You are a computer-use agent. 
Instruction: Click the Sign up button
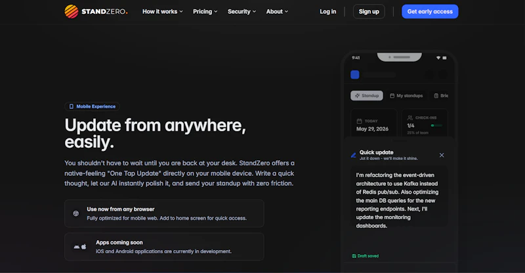click(369, 11)
